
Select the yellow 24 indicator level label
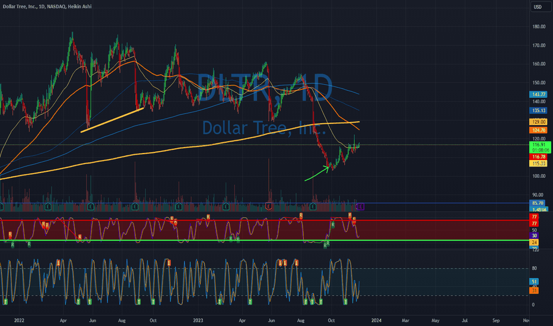(534, 242)
